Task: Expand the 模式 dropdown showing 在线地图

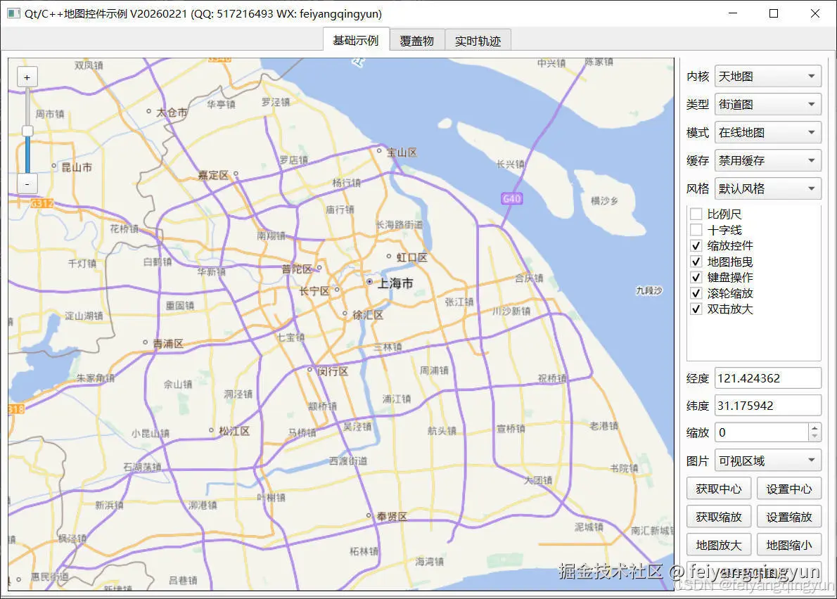Action: pos(767,132)
